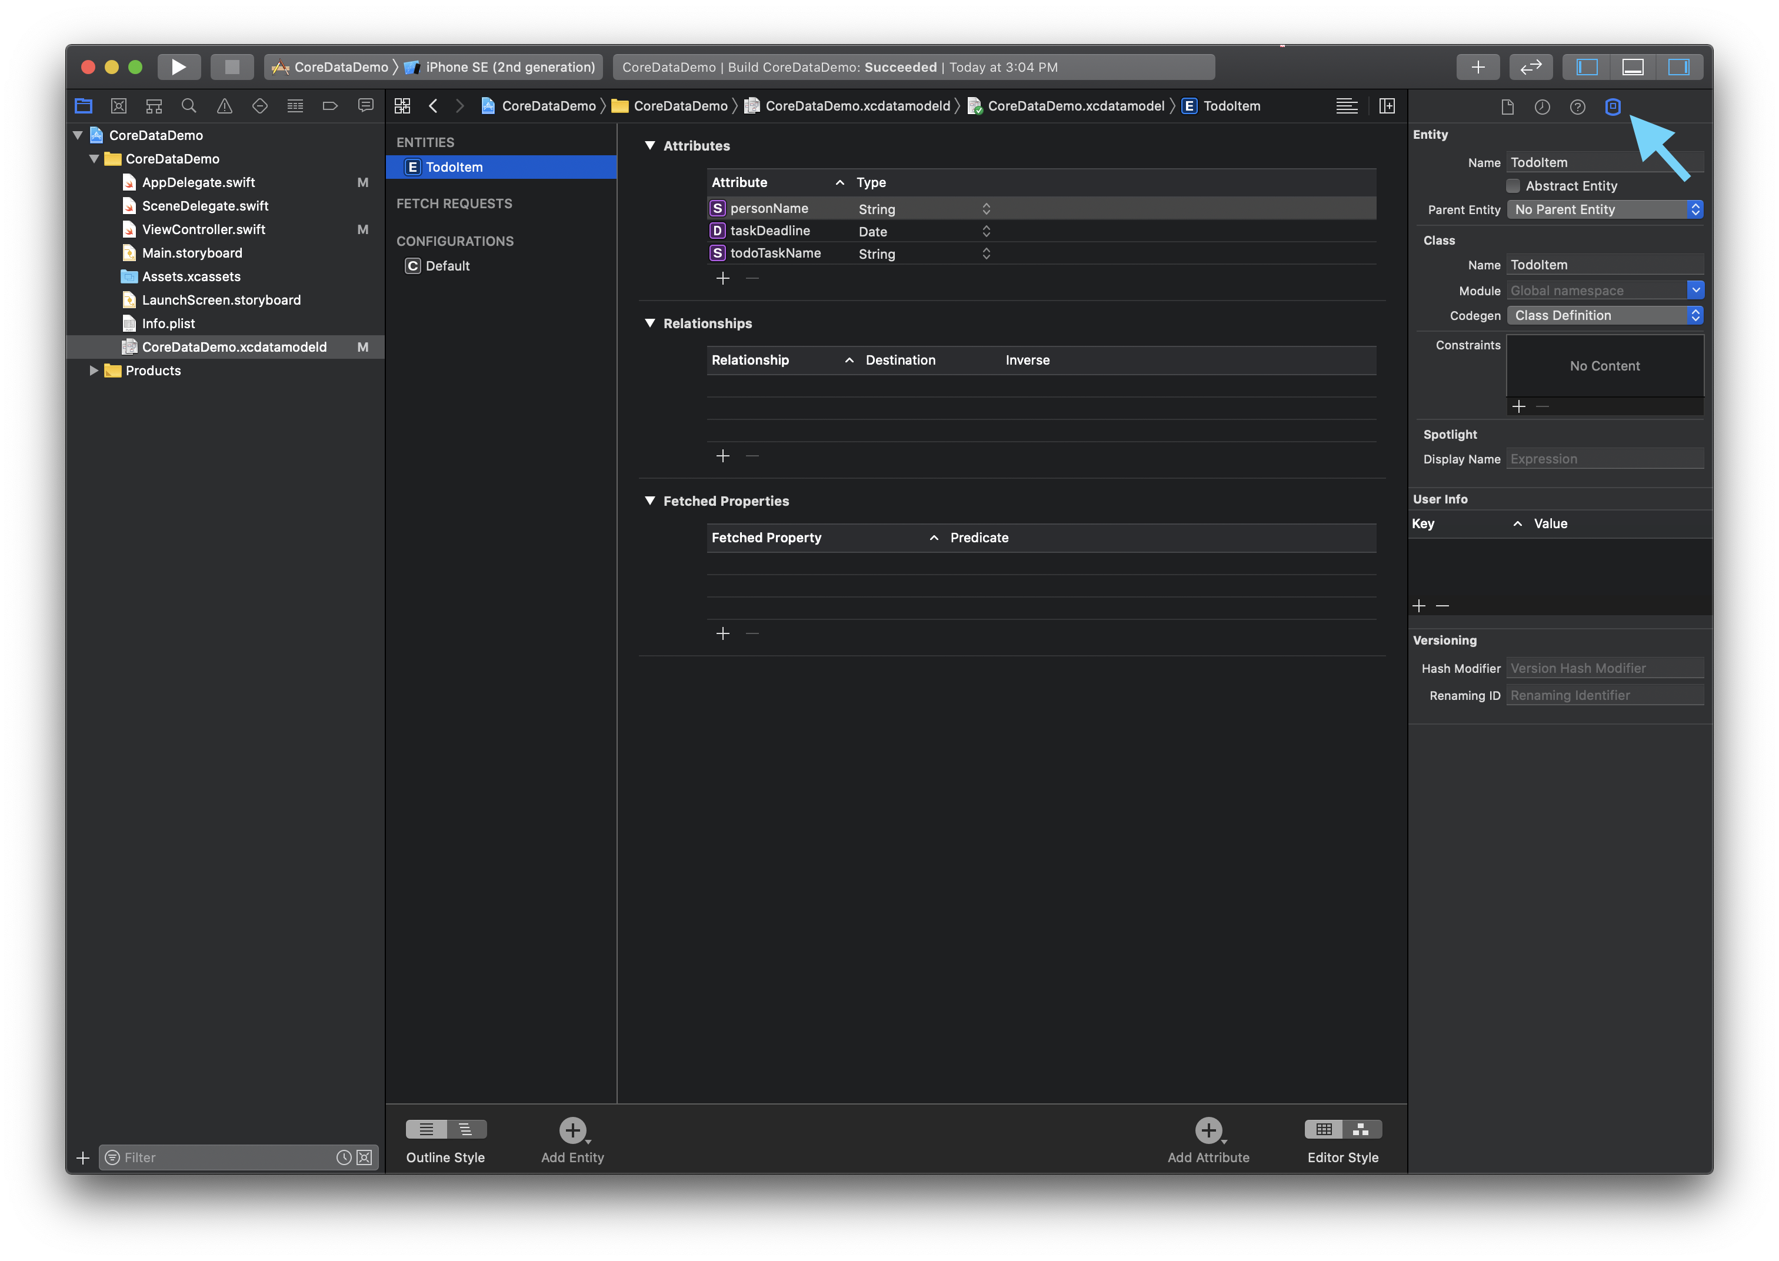This screenshot has height=1261, width=1779.
Task: Click the Renaming ID field
Action: coord(1604,696)
